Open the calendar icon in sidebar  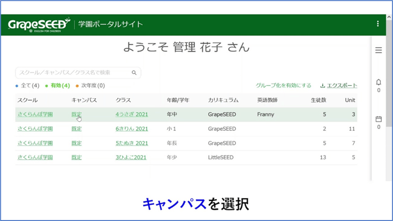click(378, 119)
